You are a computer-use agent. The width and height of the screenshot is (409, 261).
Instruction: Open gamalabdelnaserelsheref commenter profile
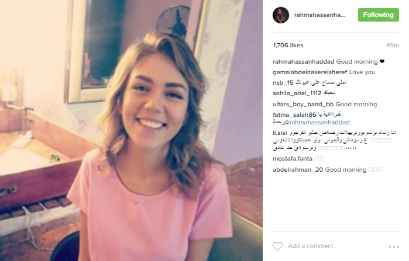310,72
